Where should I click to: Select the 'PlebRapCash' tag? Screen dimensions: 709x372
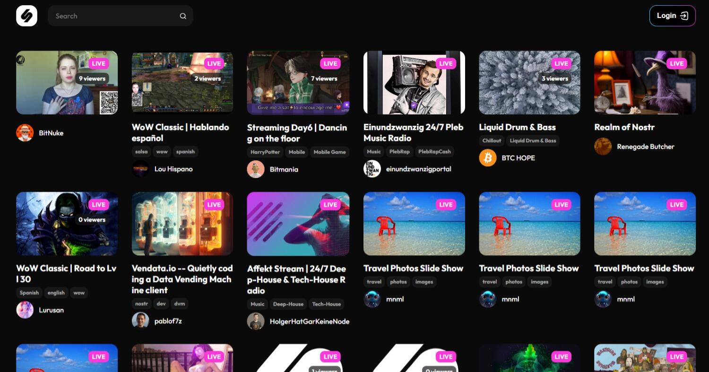435,152
